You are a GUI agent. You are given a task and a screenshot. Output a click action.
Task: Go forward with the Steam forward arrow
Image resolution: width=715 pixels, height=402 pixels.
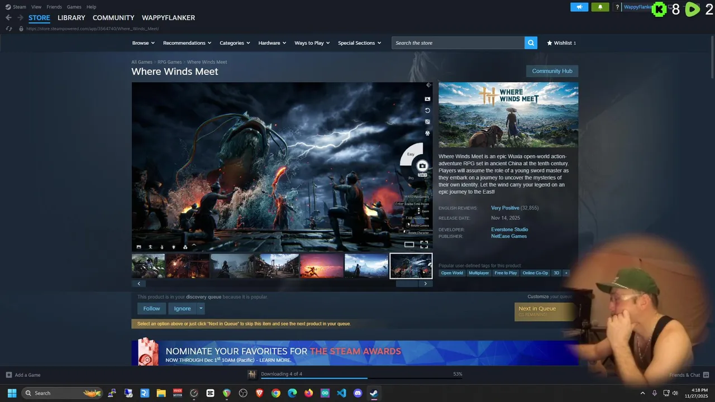pos(20,18)
